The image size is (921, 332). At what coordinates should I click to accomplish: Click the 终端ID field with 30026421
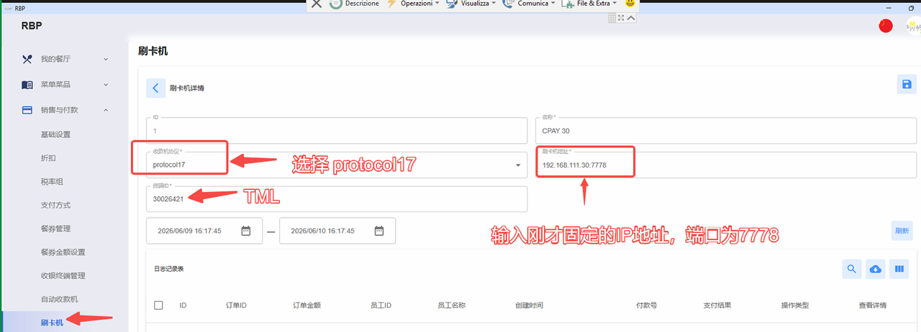pyautogui.click(x=337, y=199)
